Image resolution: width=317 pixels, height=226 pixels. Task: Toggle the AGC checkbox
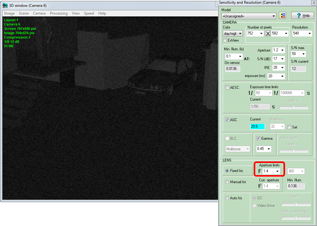tap(227, 120)
